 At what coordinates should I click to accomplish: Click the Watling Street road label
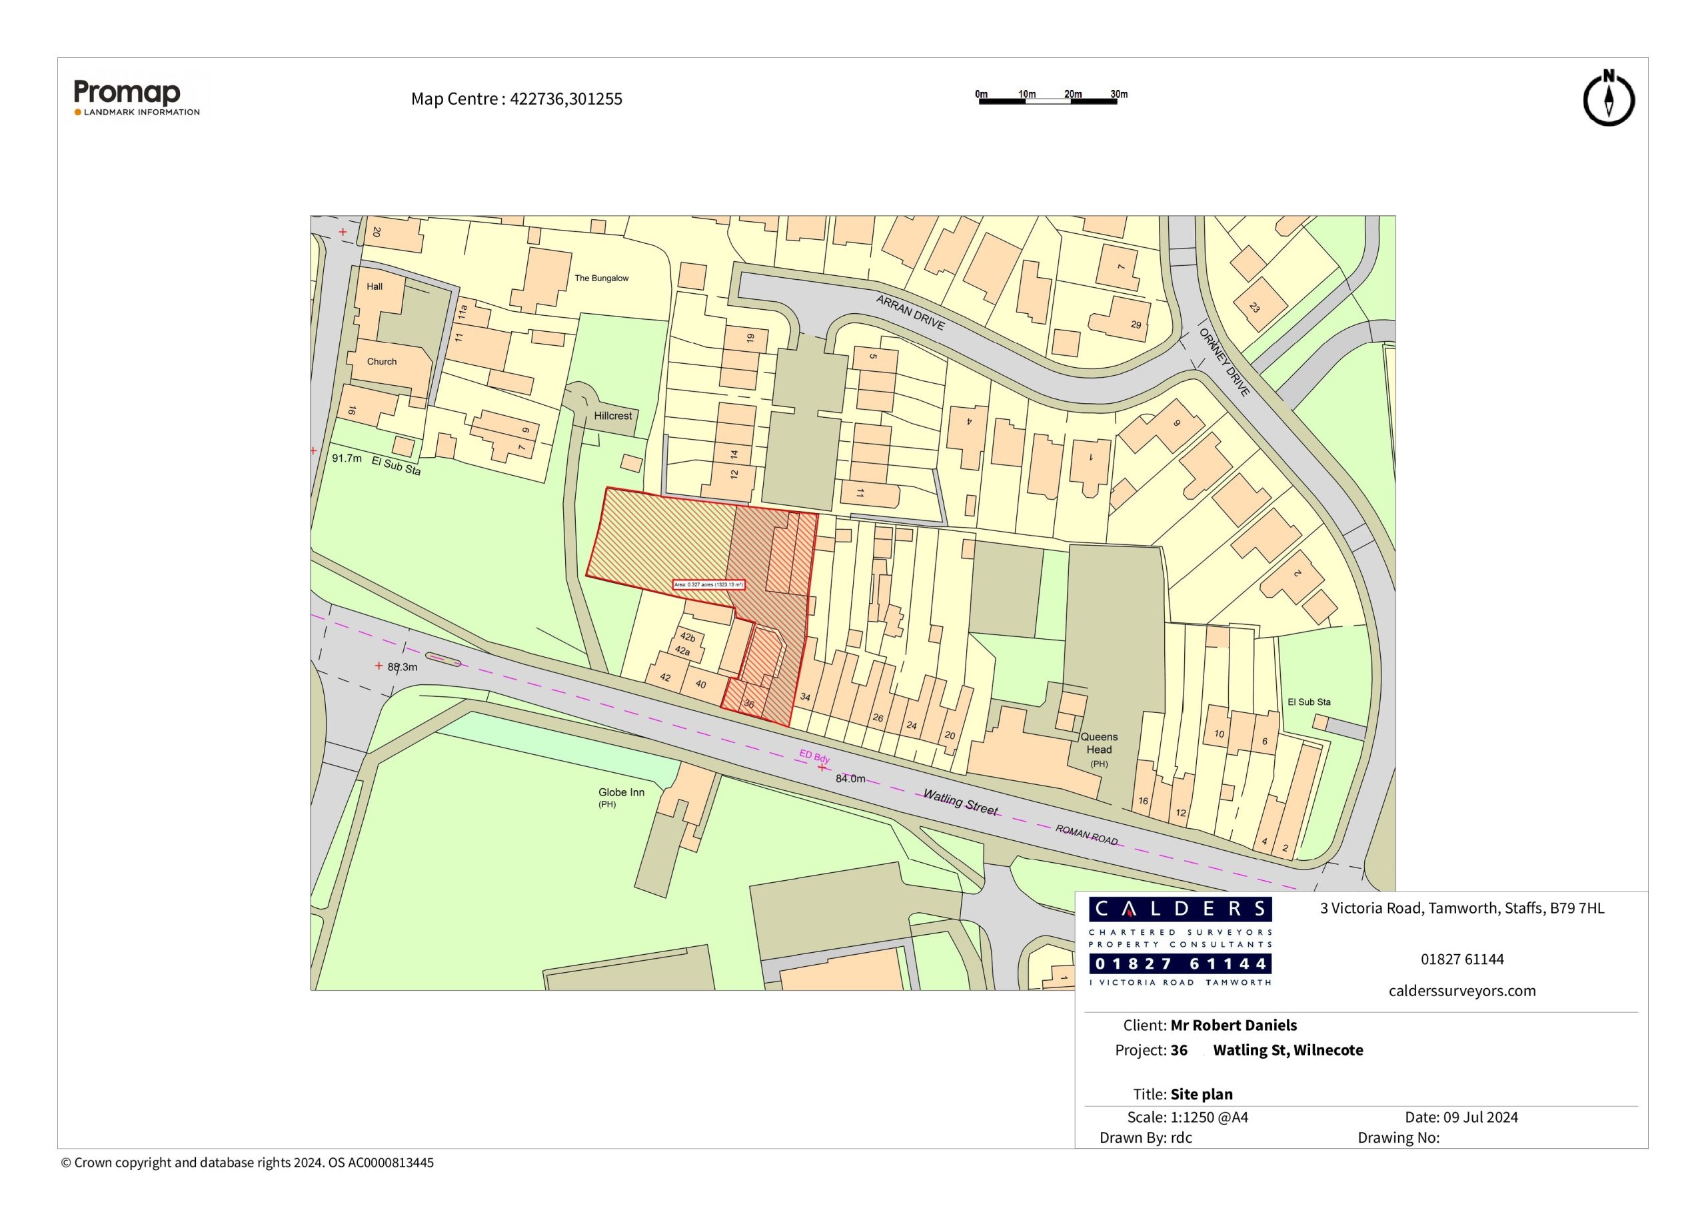click(x=960, y=802)
